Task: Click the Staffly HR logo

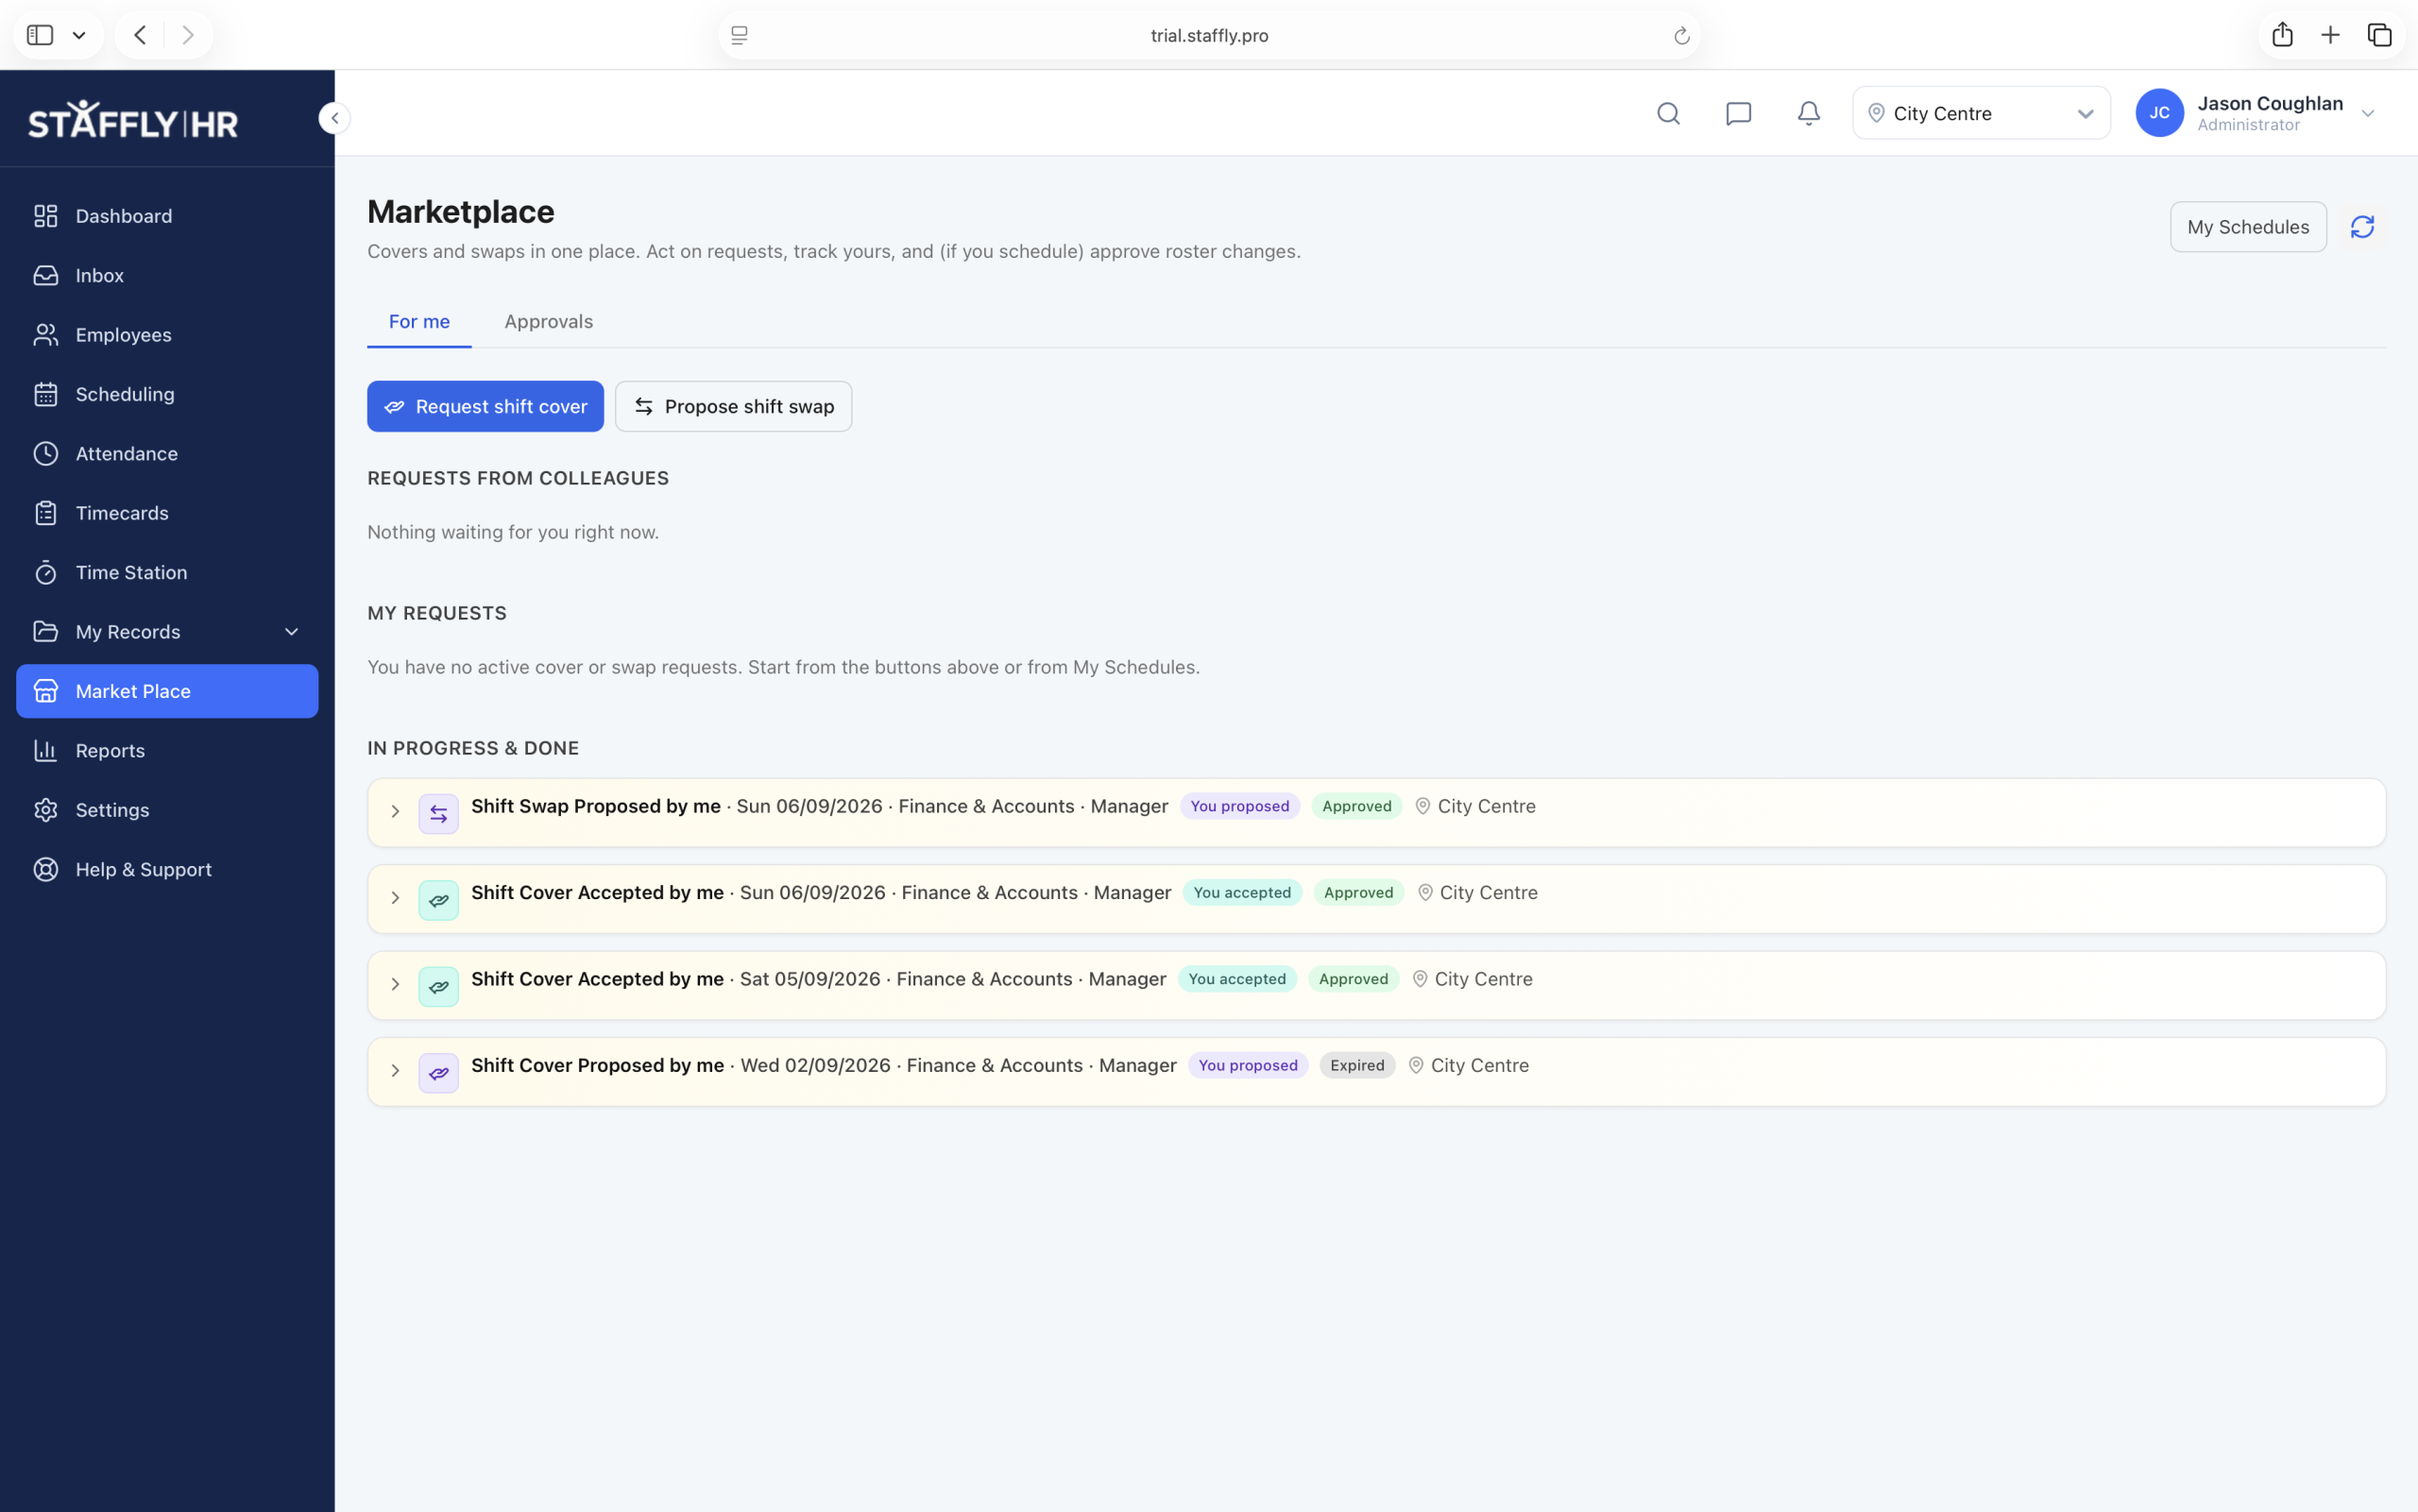Action: pos(133,119)
